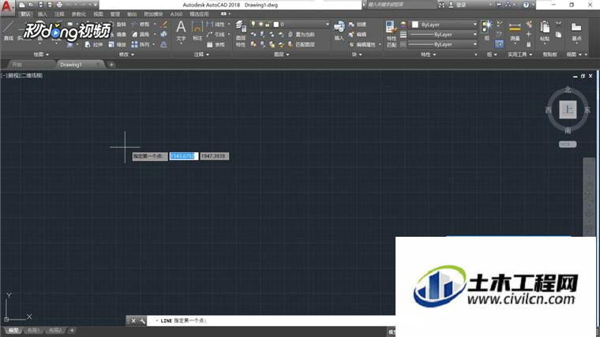Switch to the A360 ribbon tab
The width and height of the screenshot is (600, 337).
pos(176,14)
